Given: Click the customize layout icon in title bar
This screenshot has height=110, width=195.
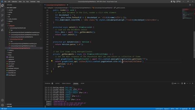Looking at the screenshot, I should pyautogui.click(x=180, y=2).
